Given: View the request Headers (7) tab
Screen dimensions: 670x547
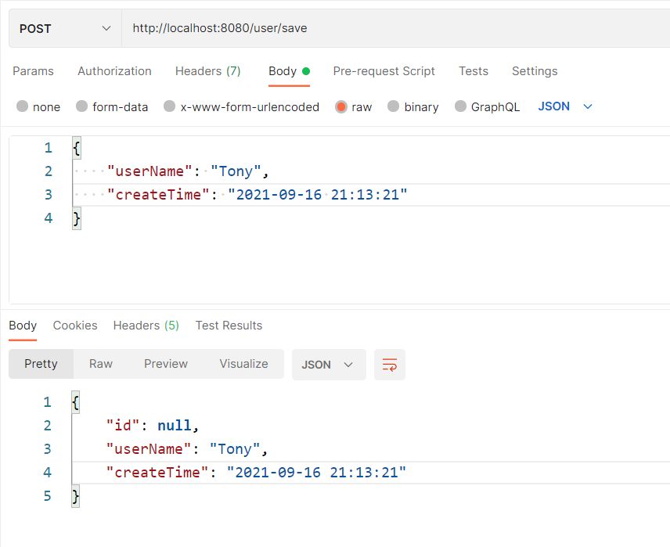Looking at the screenshot, I should [x=207, y=71].
